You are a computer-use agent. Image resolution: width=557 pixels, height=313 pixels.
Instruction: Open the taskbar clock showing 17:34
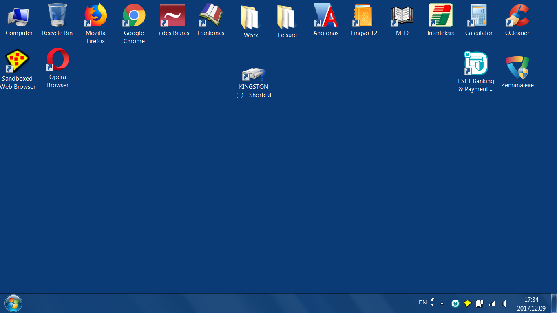point(531,304)
